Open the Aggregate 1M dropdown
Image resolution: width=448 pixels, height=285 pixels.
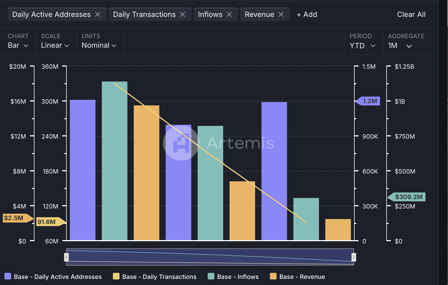point(400,46)
